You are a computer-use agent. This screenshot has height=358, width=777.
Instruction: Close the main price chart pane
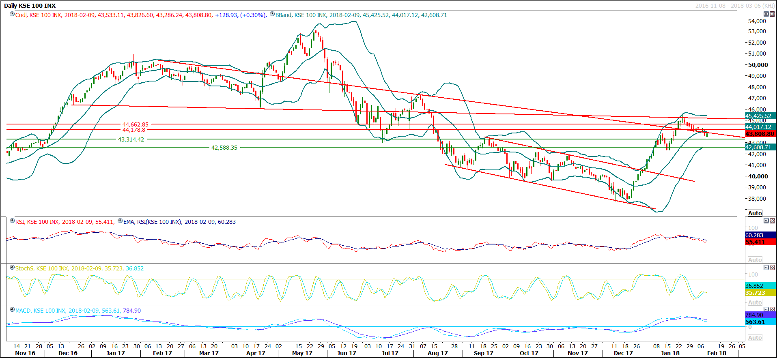[772, 14]
